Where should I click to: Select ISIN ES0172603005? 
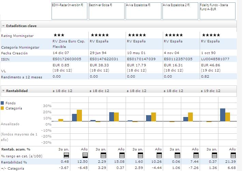(x=67, y=59)
